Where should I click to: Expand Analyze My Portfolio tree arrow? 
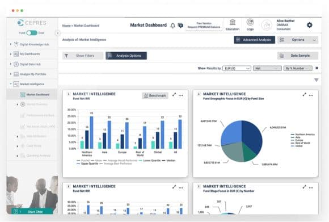coord(11,74)
